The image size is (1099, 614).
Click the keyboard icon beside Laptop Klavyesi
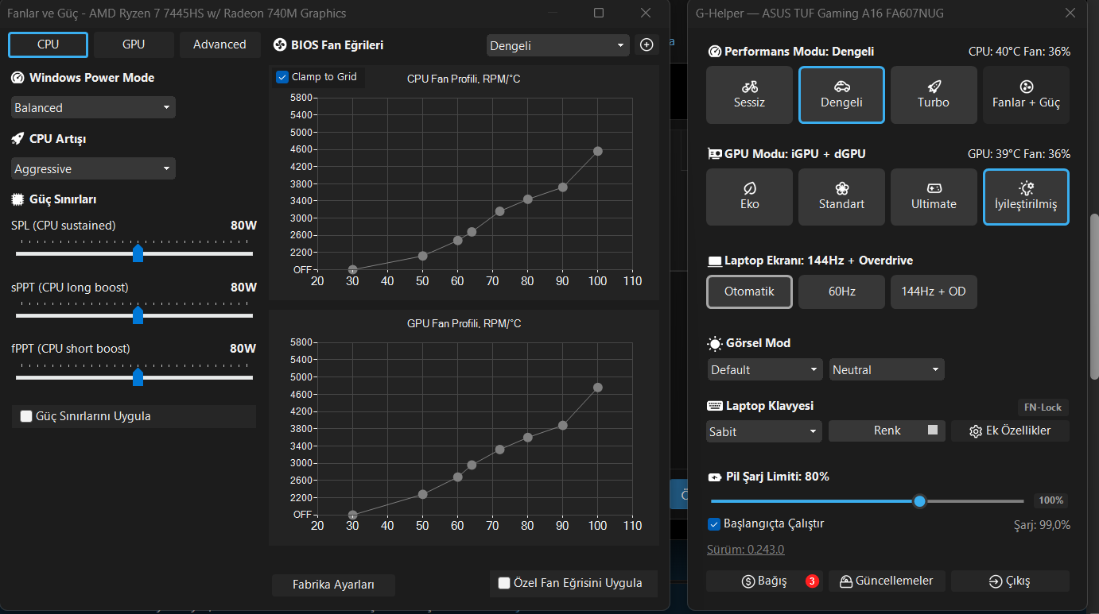click(715, 406)
